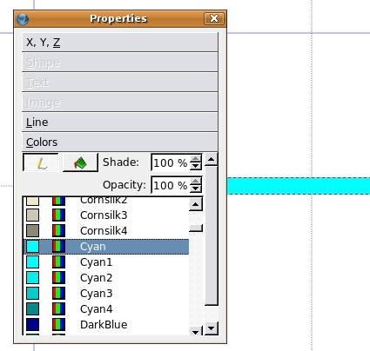370x351 pixels.
Task: Click RGB icon beside Cyan1
Action: (58, 262)
